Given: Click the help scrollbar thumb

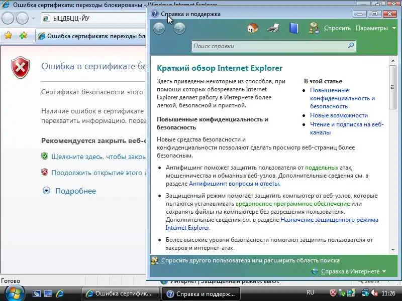Looking at the screenshot, I should [x=393, y=87].
